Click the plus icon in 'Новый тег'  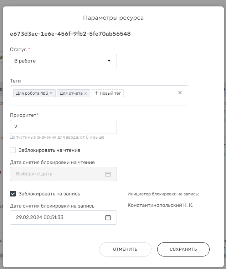point(96,93)
